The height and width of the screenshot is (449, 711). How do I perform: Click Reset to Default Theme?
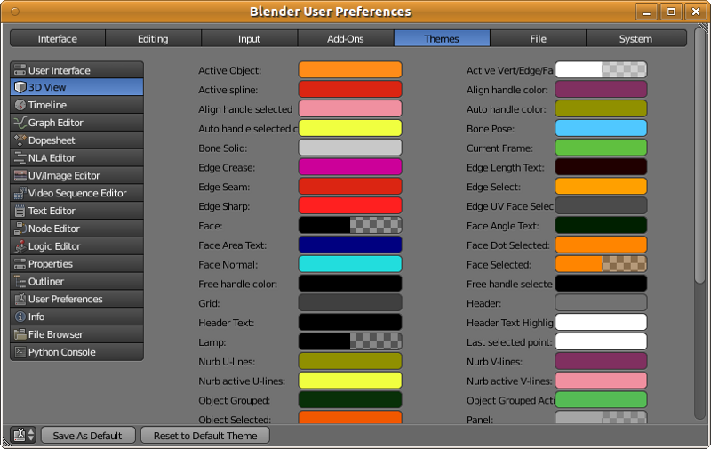[205, 436]
